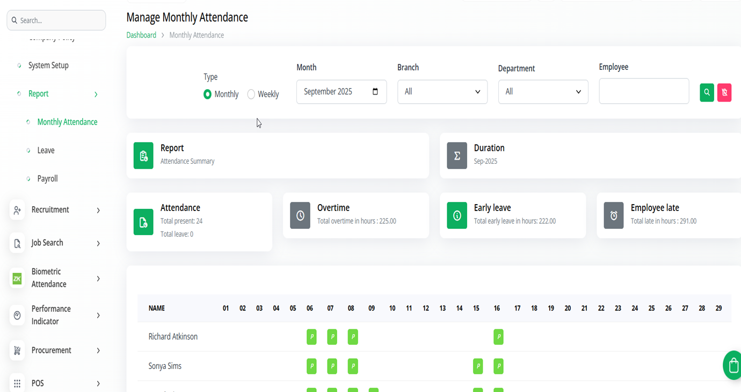Open the Department dropdown
This screenshot has height=392, width=741.
[543, 92]
